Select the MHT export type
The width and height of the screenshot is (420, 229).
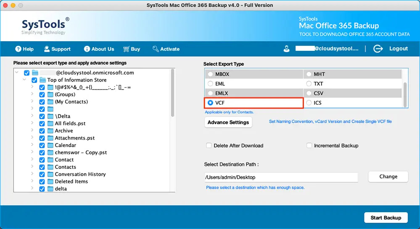click(309, 74)
